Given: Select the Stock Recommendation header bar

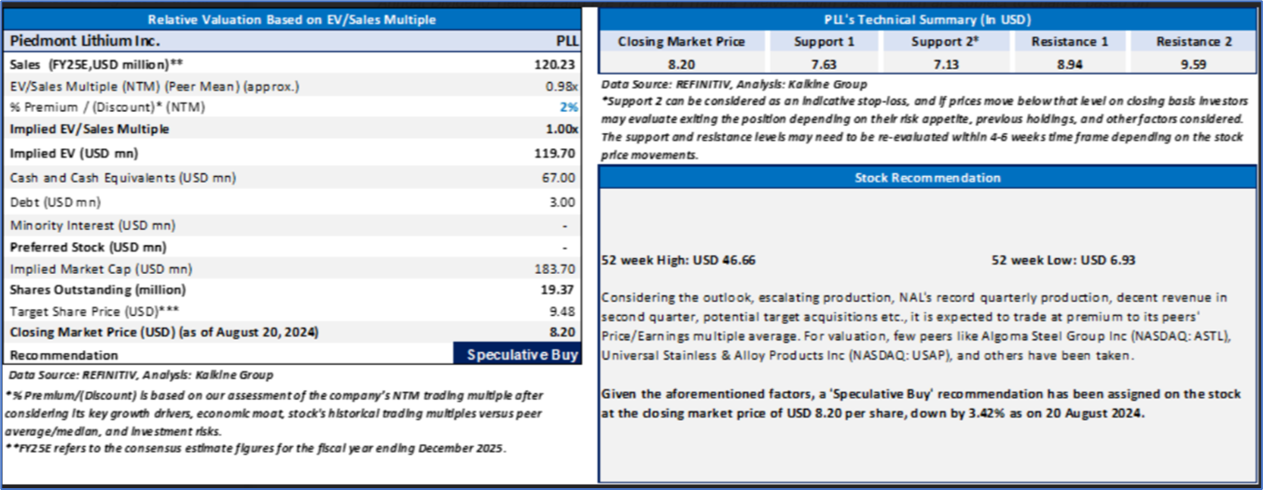Looking at the screenshot, I should click(x=927, y=178).
